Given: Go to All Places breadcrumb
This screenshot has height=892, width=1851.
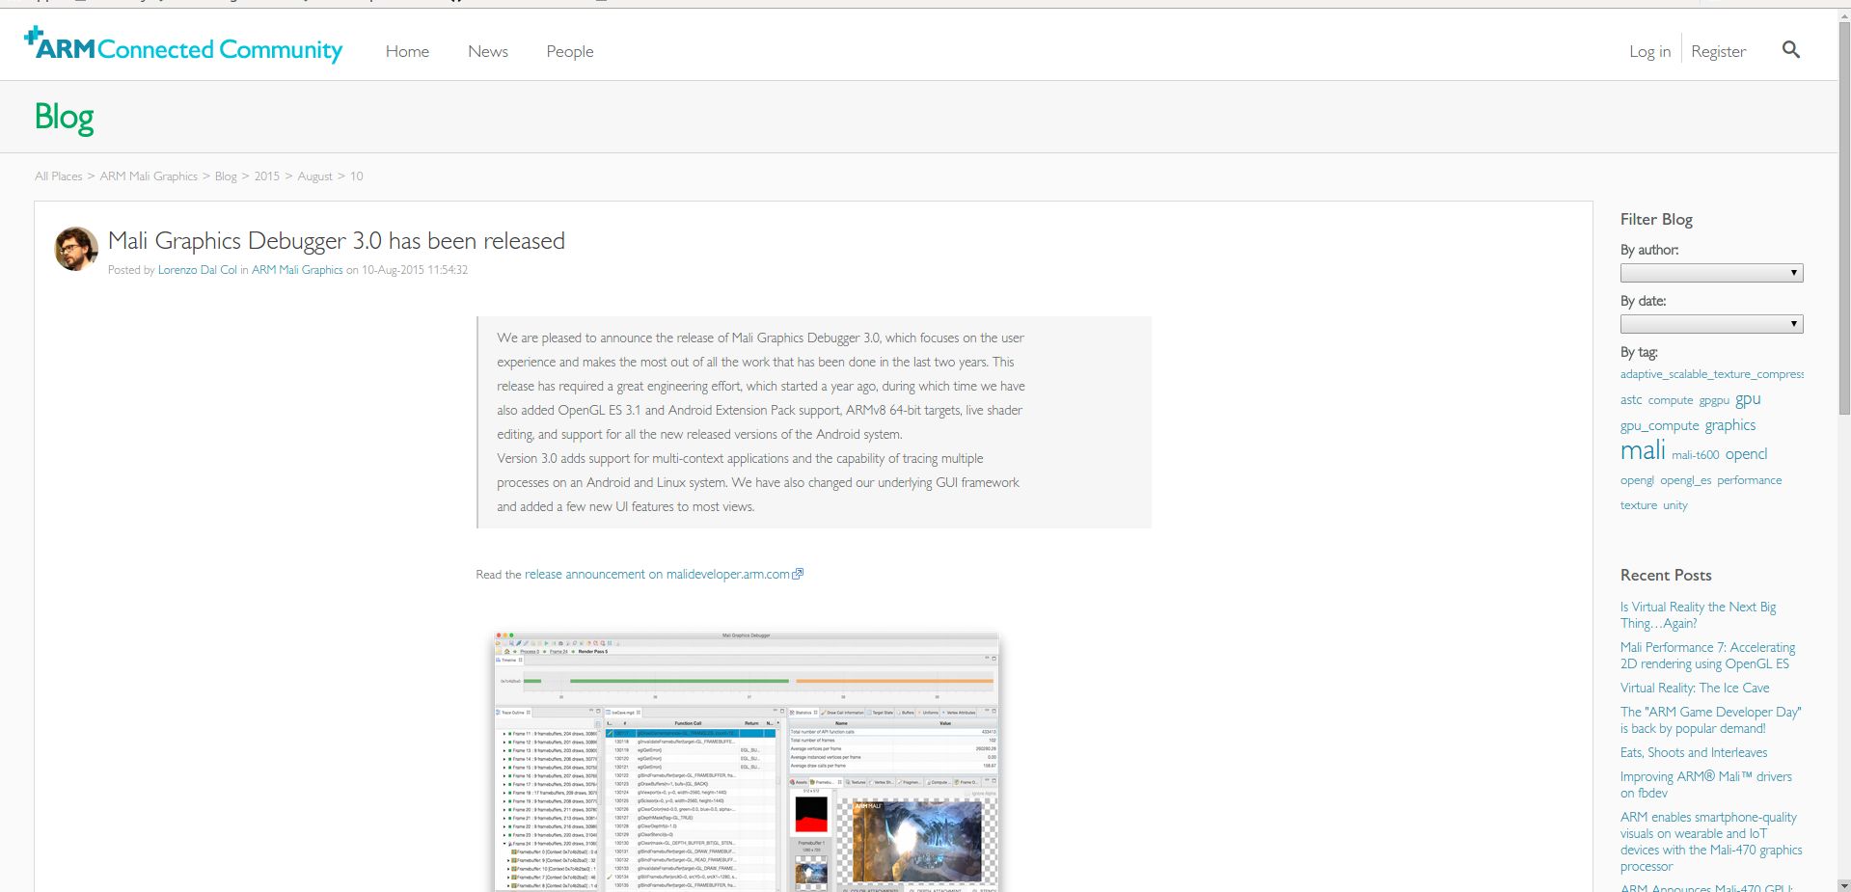Looking at the screenshot, I should [x=58, y=176].
